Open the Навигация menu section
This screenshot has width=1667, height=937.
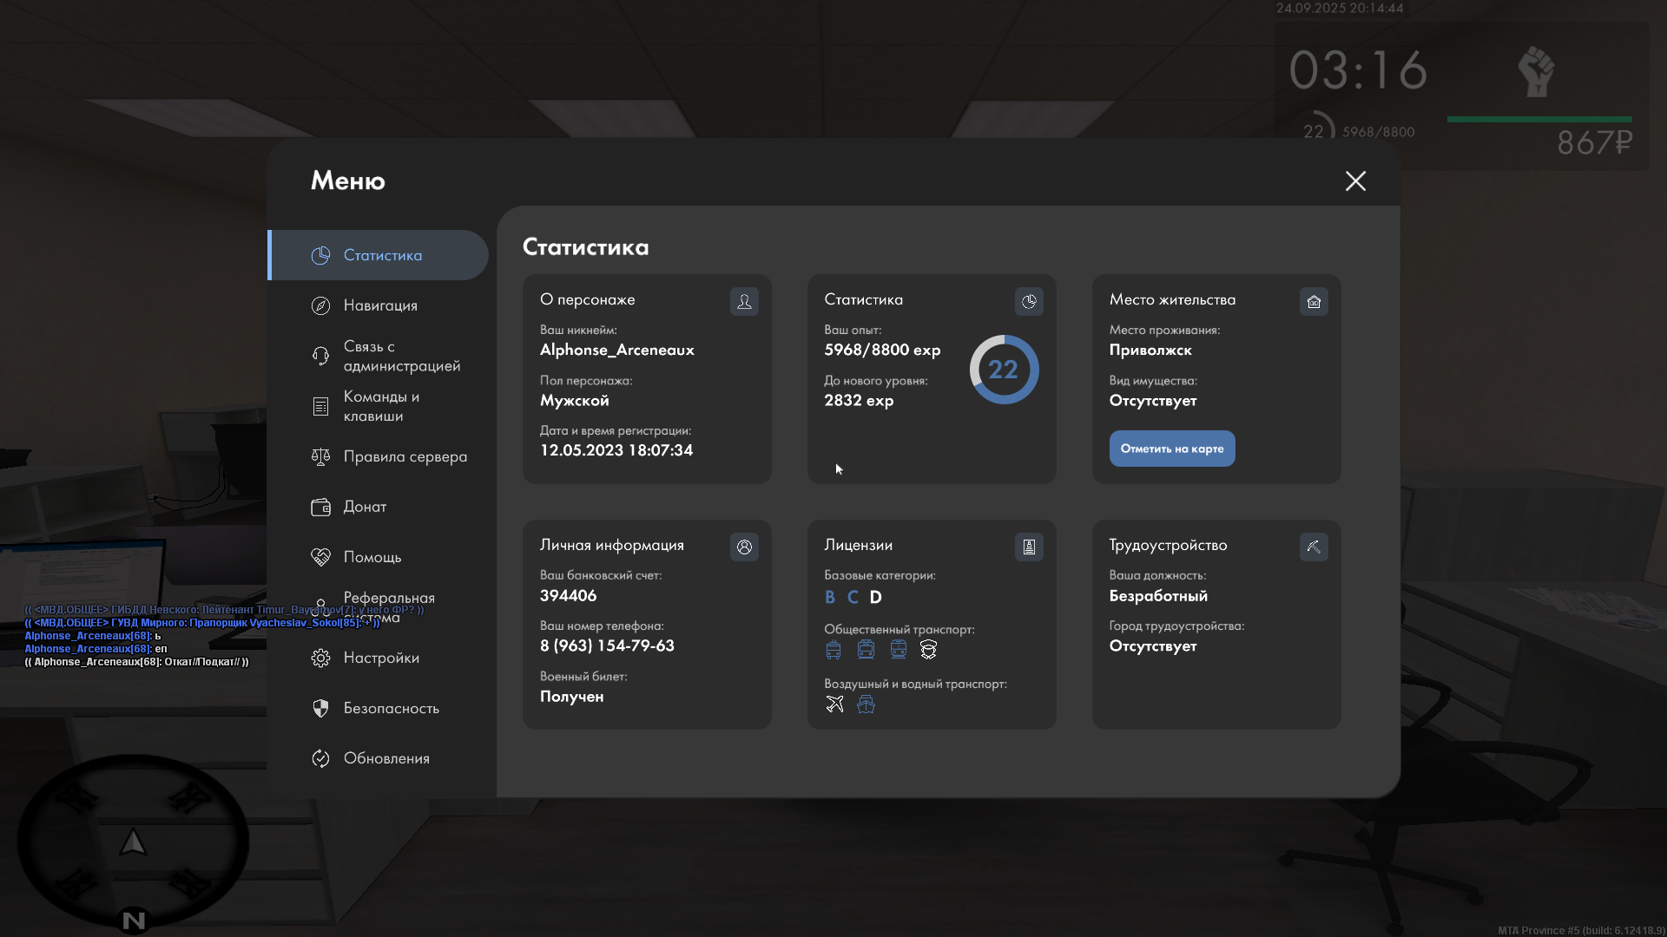tap(379, 305)
